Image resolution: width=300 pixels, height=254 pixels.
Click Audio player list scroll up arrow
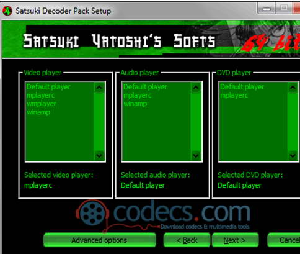coord(196,88)
